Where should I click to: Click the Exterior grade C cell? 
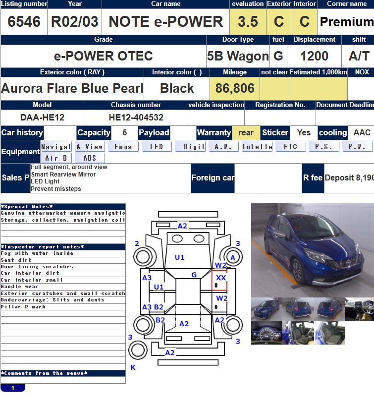point(279,22)
